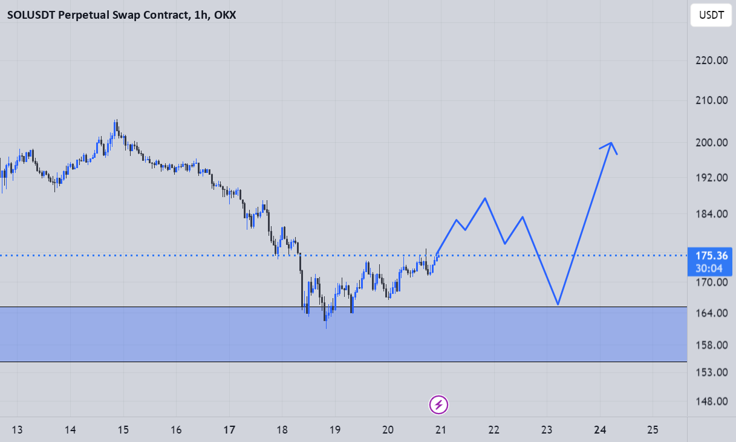Click date 21 on the time axis

[441, 430]
